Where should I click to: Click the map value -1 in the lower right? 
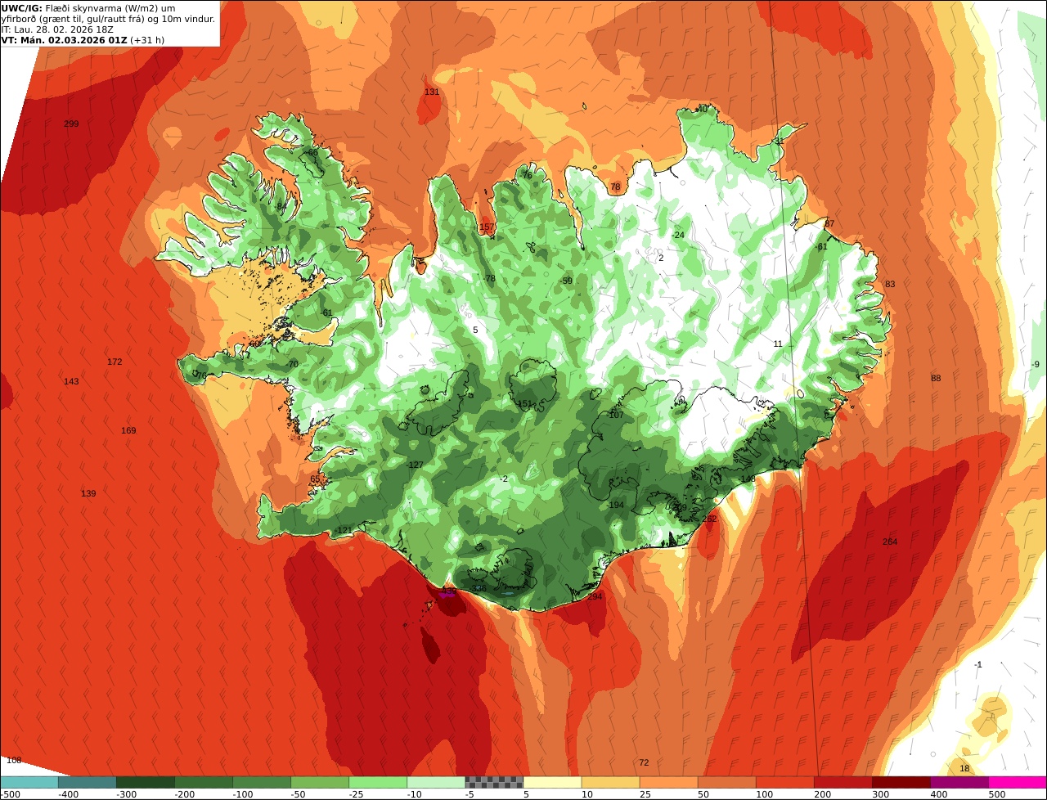[978, 665]
